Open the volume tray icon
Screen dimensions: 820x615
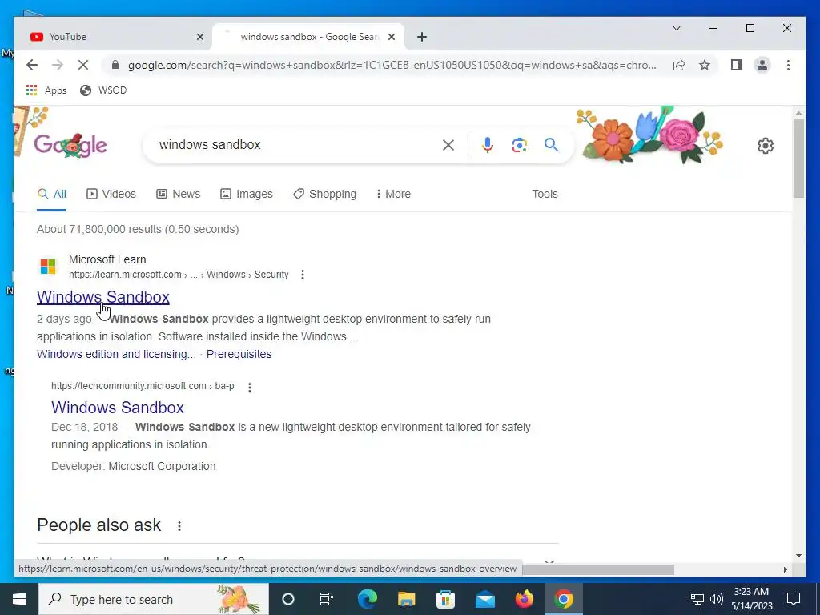tap(717, 599)
